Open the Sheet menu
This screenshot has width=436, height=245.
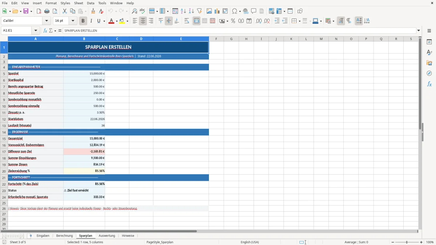point(78,3)
